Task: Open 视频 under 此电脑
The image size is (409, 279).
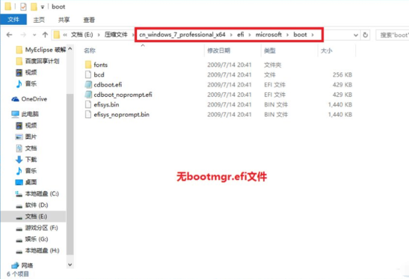Action: click(x=26, y=125)
